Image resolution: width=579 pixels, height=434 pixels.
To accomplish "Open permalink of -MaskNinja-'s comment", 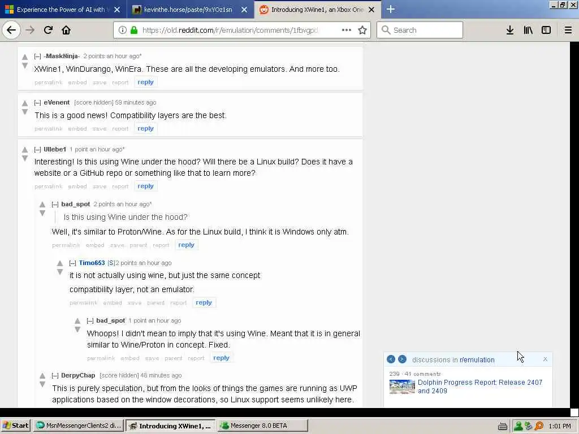I will [x=49, y=83].
